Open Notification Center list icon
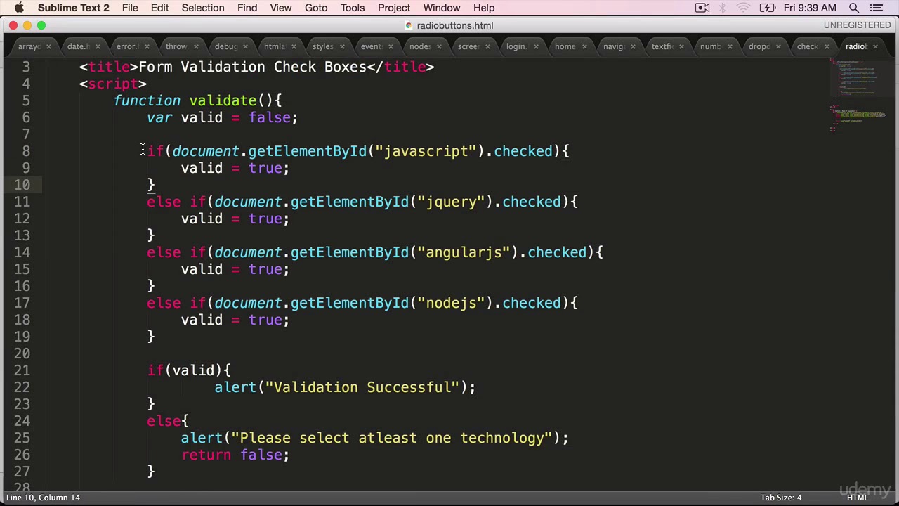Viewport: 899px width, 506px height. pos(877,8)
